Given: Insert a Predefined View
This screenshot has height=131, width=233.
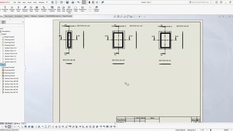Looking at the screenshot, I should [x=83, y=9].
